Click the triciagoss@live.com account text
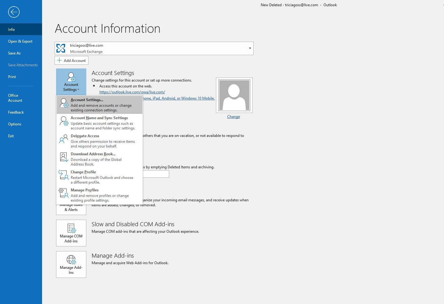This screenshot has width=444, height=304. (x=86, y=45)
